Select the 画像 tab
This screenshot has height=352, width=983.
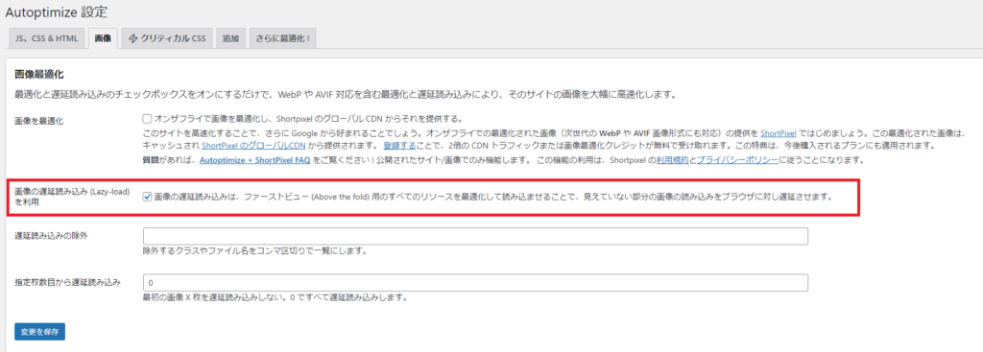pyautogui.click(x=103, y=38)
